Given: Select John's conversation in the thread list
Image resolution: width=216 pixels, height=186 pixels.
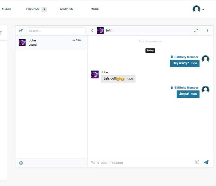Looking at the screenshot, I should [51, 43].
